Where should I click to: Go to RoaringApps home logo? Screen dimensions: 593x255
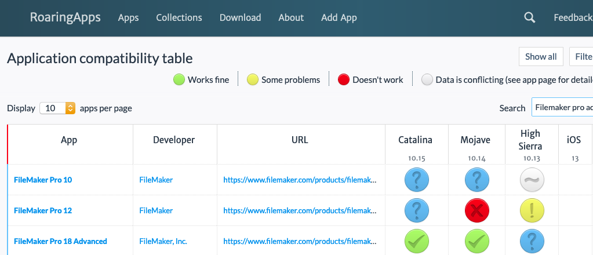coord(65,17)
